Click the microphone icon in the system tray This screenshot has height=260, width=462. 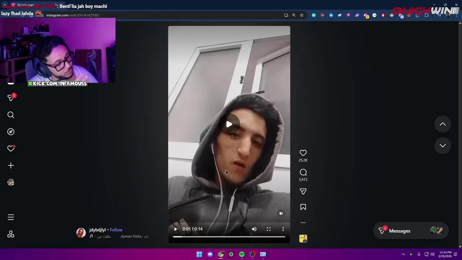[x=419, y=254]
